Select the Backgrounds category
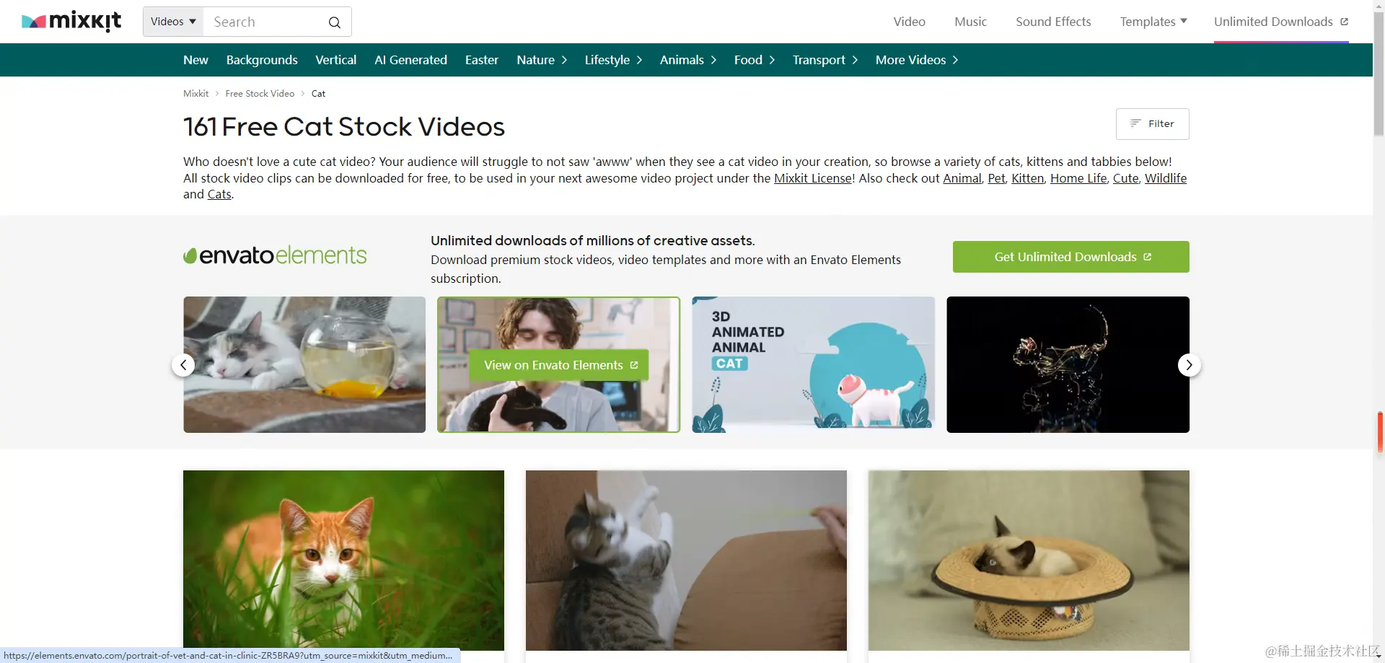The width and height of the screenshot is (1385, 663). click(262, 60)
